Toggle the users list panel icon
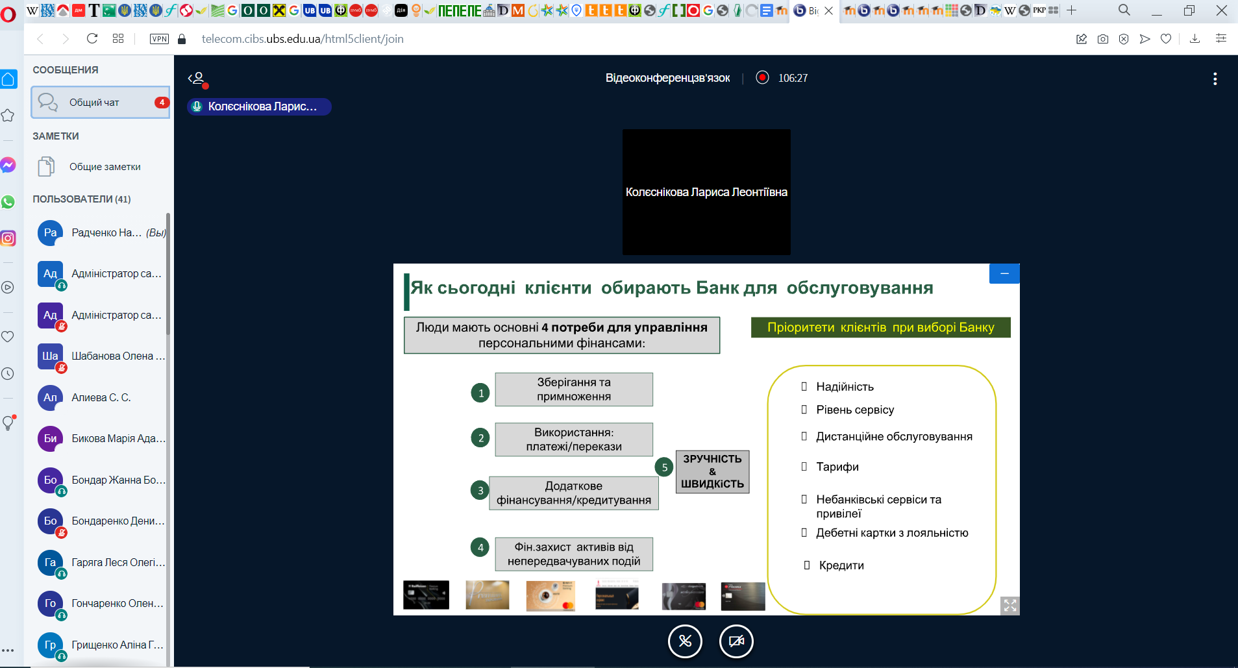1238x668 pixels. (197, 79)
